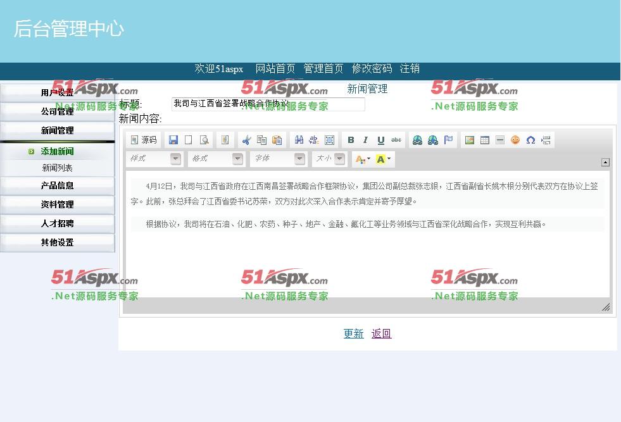This screenshot has width=621, height=422.
Task: Collapse the editor toolbar with the arrow button
Action: [605, 162]
